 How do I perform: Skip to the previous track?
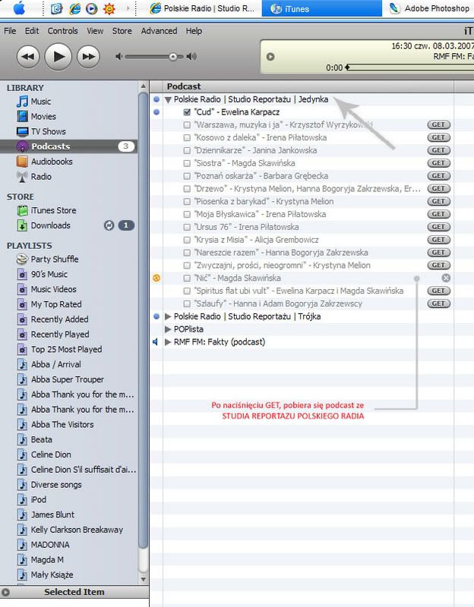click(28, 56)
